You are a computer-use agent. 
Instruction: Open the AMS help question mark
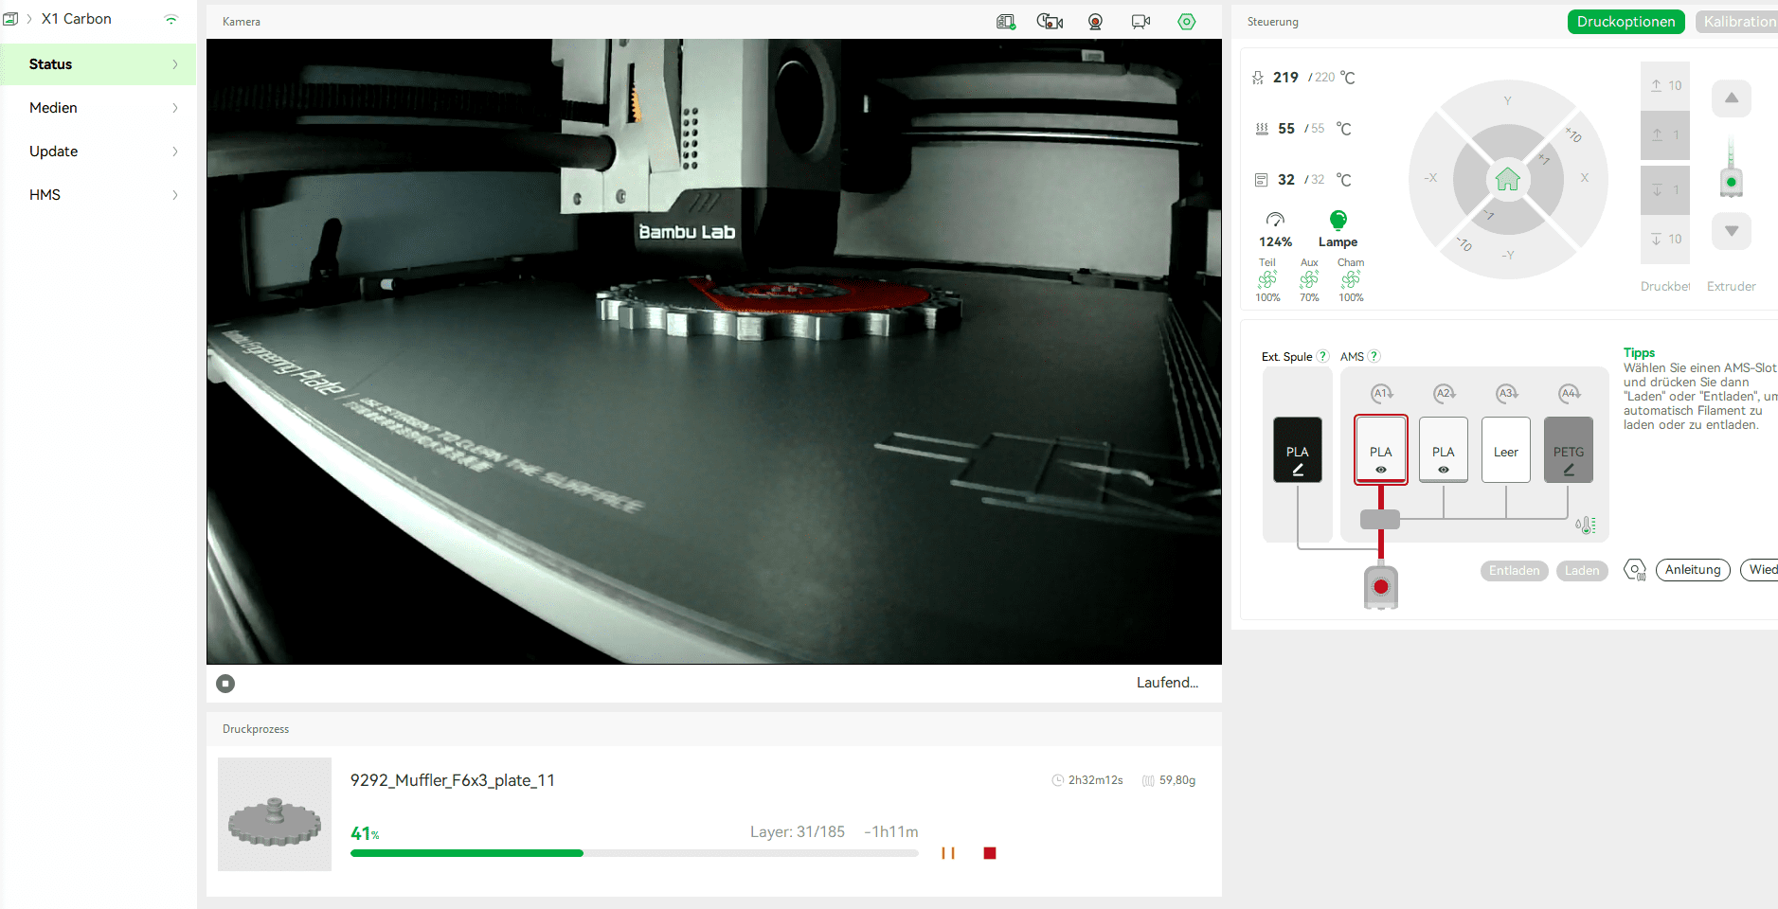tap(1374, 357)
